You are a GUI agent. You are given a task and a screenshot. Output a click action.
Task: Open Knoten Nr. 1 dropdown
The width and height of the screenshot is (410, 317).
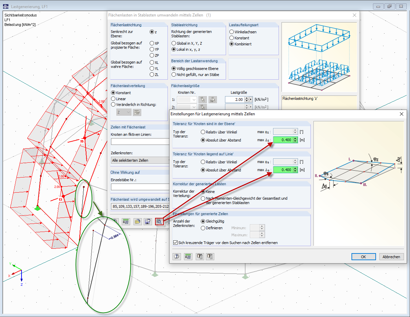[193, 100]
